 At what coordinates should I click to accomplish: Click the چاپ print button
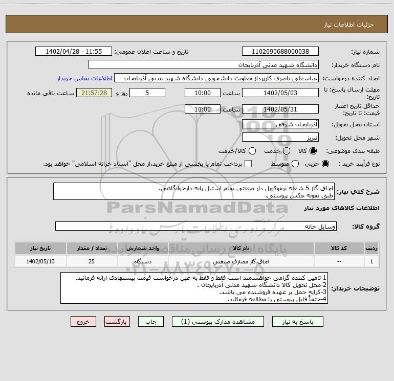tap(151, 322)
